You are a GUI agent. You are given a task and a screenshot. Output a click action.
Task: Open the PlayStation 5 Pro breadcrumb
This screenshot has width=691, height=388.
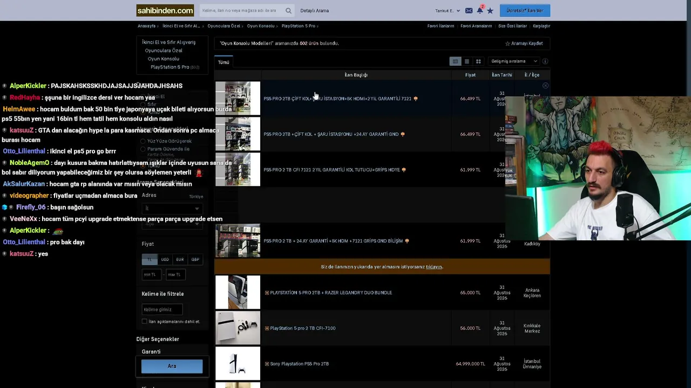(x=298, y=26)
